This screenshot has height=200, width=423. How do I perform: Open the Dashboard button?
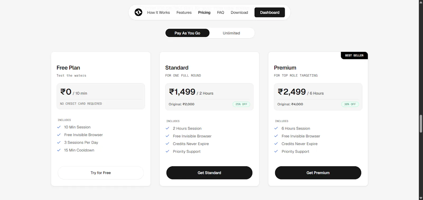click(x=270, y=12)
